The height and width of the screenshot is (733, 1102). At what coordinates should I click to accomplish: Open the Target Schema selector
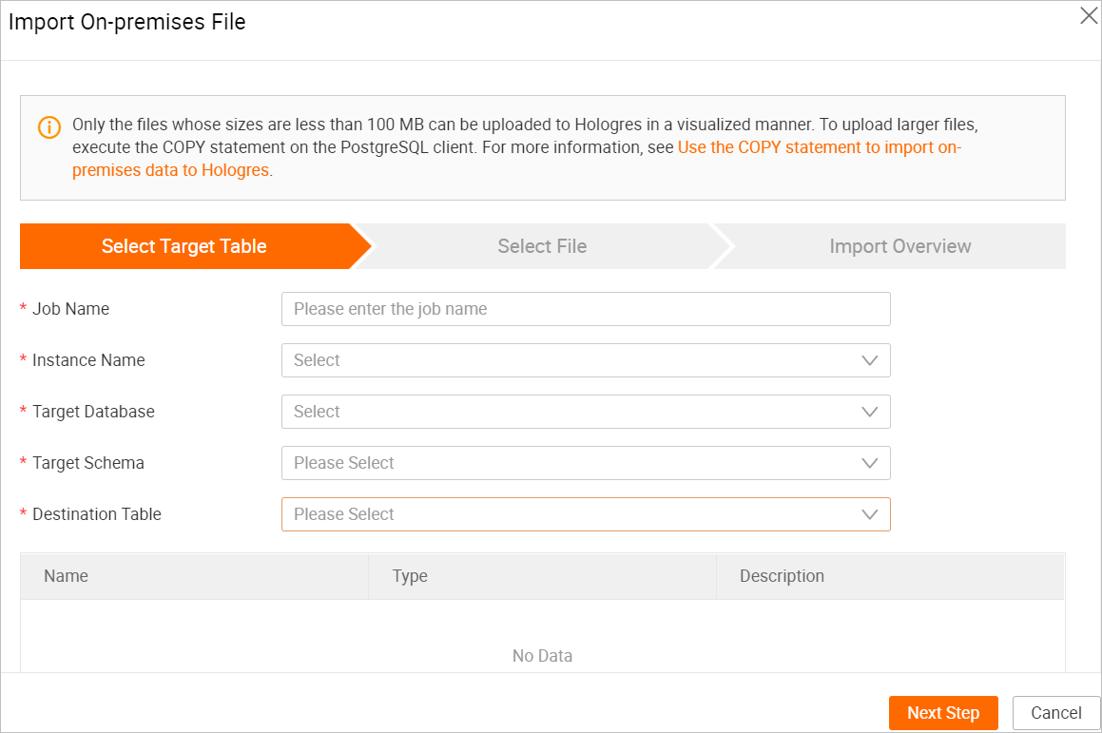click(x=570, y=463)
